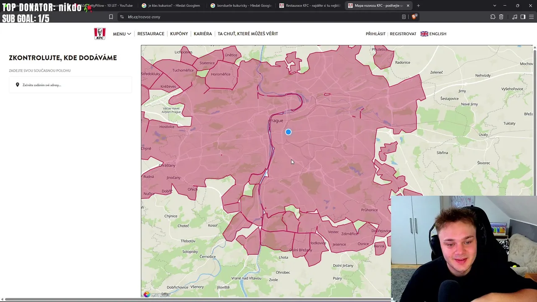Click the 'Třebotov' map label
Image resolution: width=537 pixels, height=302 pixels.
click(x=188, y=241)
